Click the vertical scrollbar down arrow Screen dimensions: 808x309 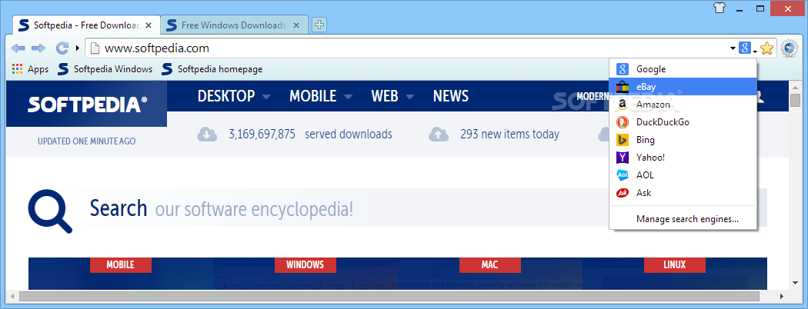[796, 284]
